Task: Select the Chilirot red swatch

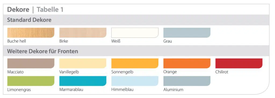Action: 239,63
